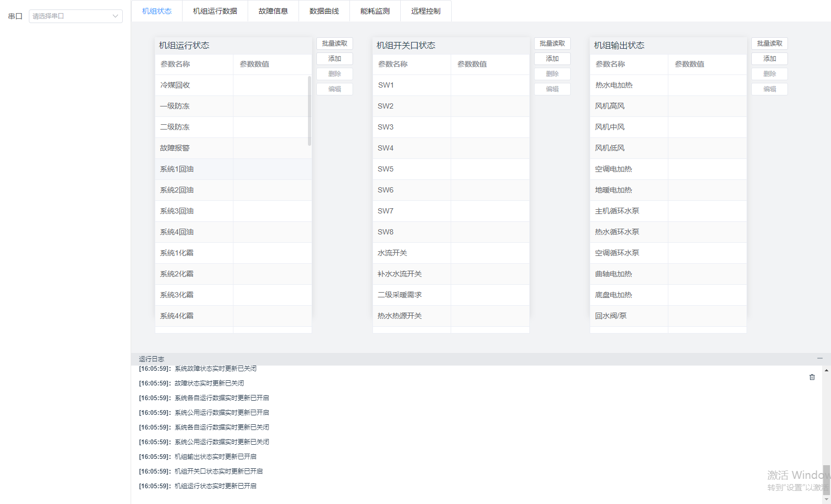
Task: Select the 系统1化霜 row
Action: pyautogui.click(x=233, y=253)
